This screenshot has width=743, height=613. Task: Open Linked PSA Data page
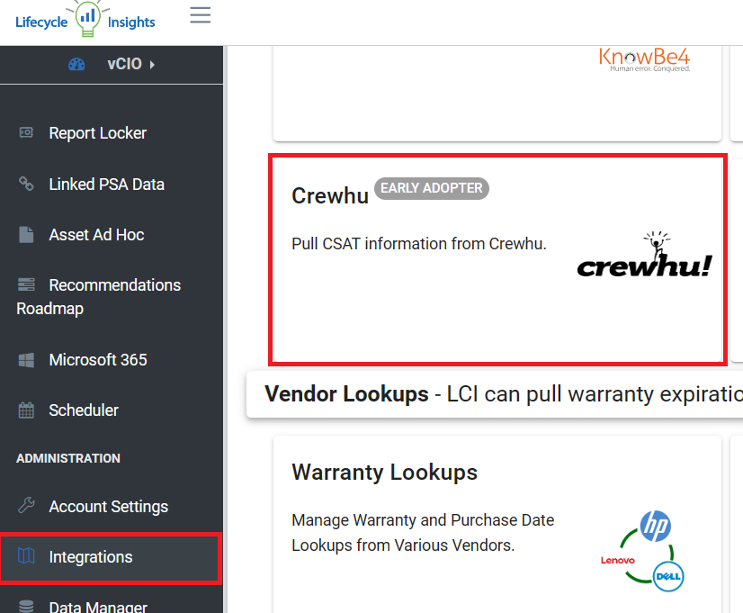pos(107,185)
